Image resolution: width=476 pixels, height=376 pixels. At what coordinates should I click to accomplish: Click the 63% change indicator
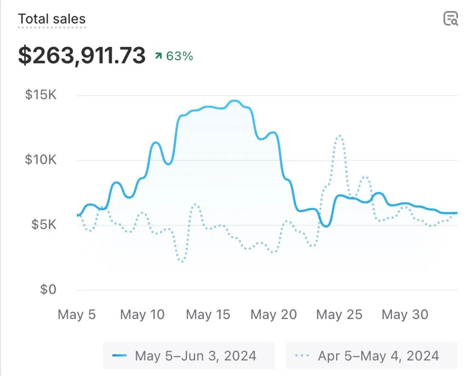click(179, 56)
